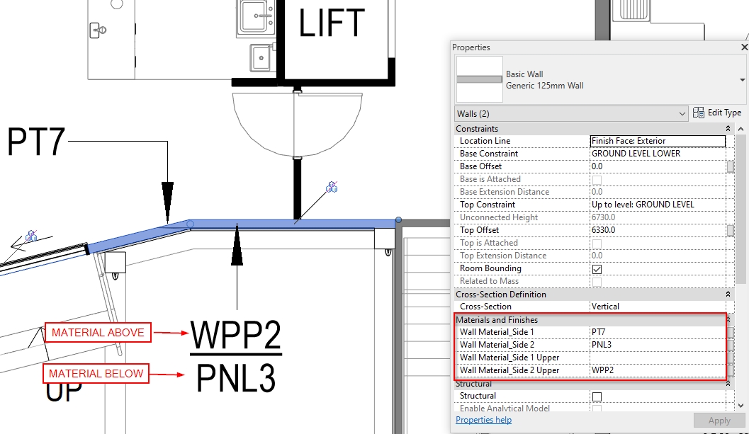Click the wall end drag handle dot

[398, 220]
